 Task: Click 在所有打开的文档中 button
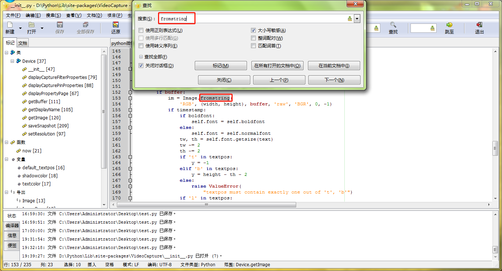[x=277, y=66]
